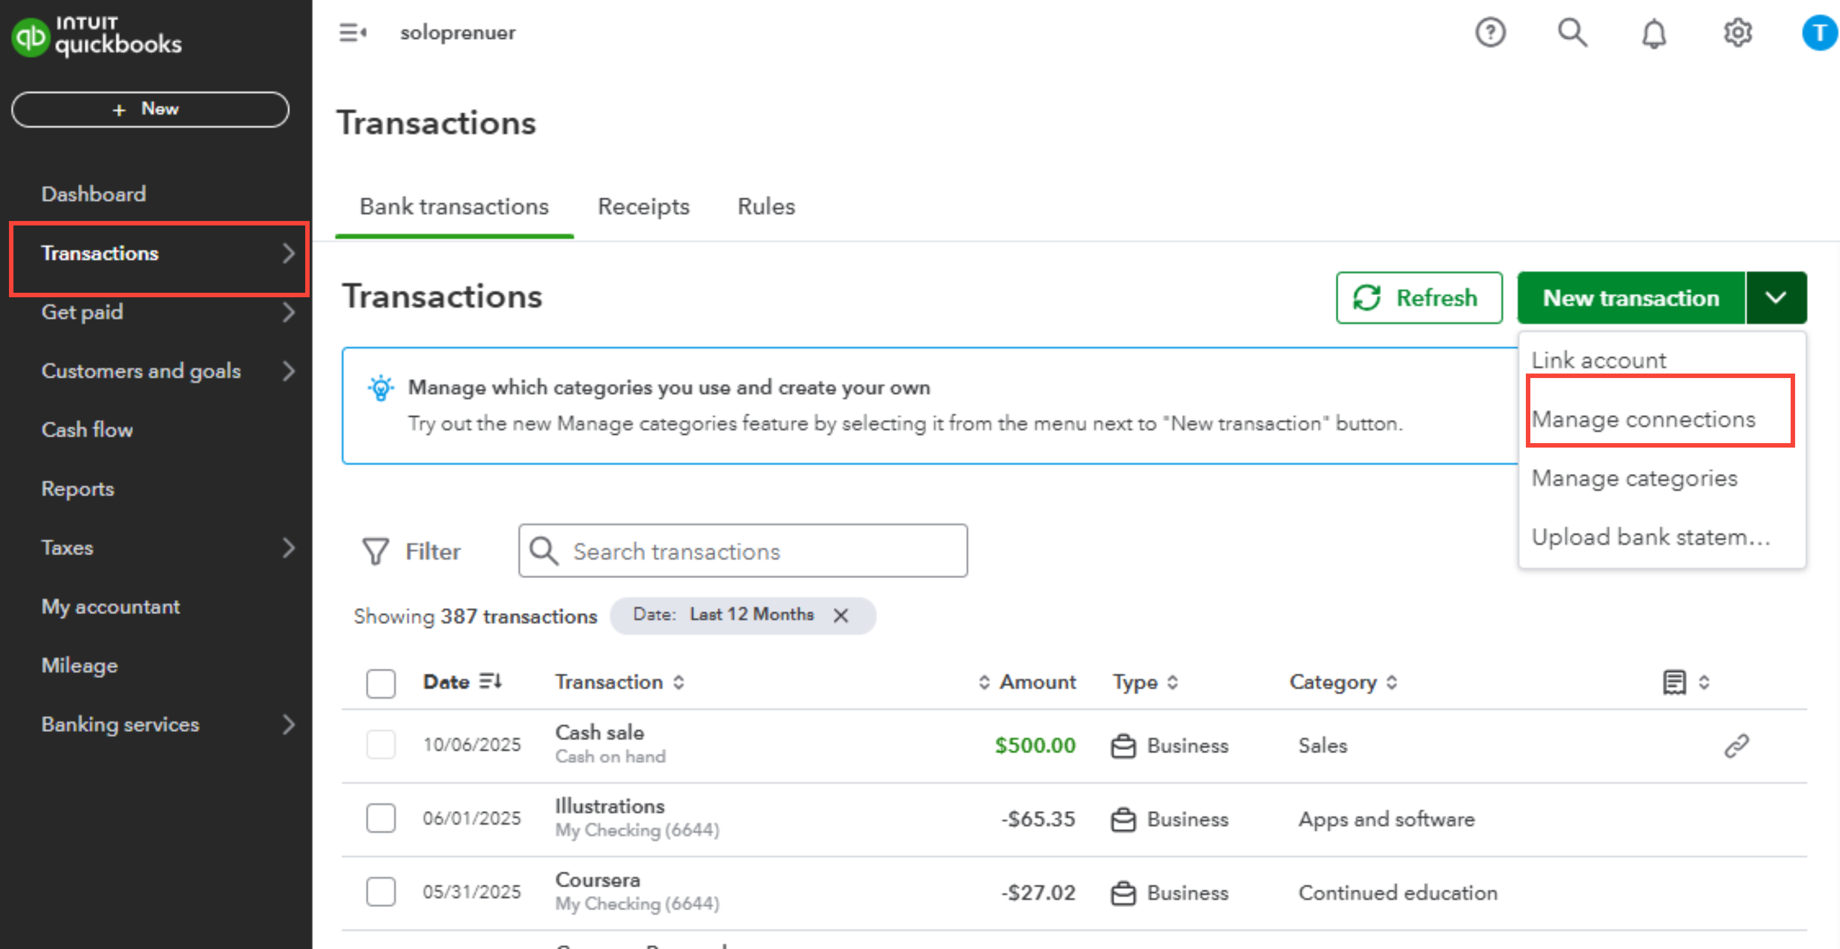Click the receipt column header icon

1675,682
